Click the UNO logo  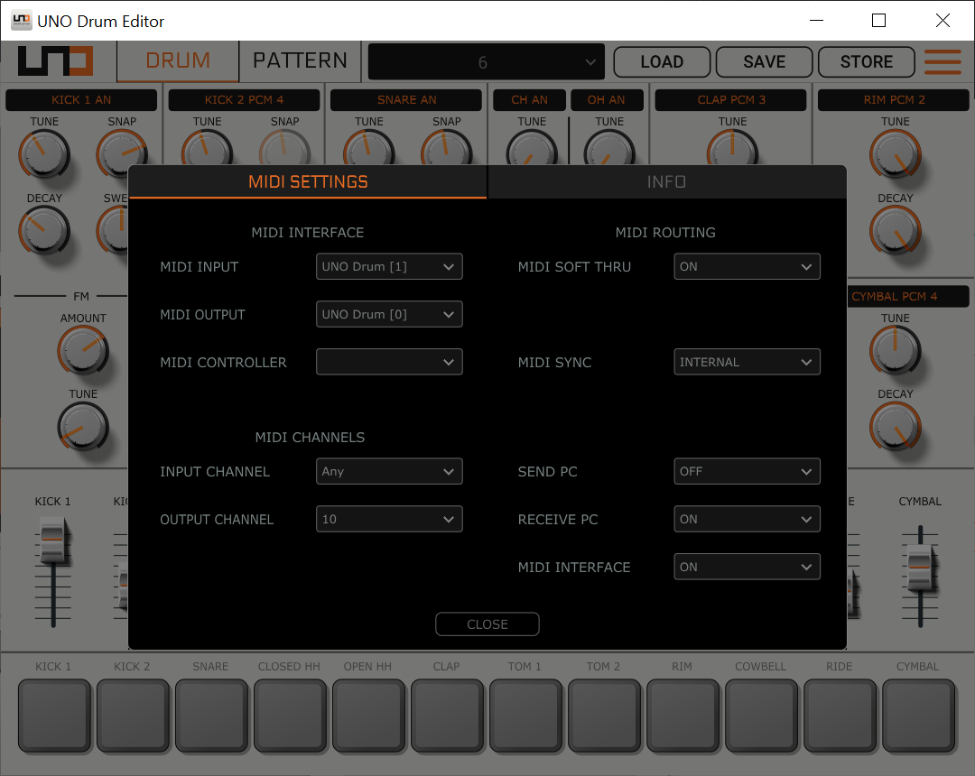click(55, 61)
